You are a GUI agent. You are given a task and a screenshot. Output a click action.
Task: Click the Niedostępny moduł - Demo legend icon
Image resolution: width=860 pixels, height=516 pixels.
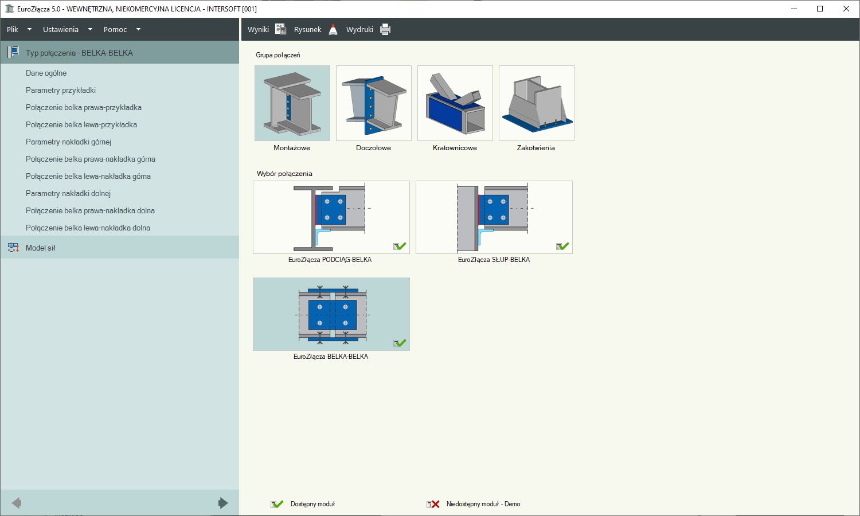click(x=433, y=504)
